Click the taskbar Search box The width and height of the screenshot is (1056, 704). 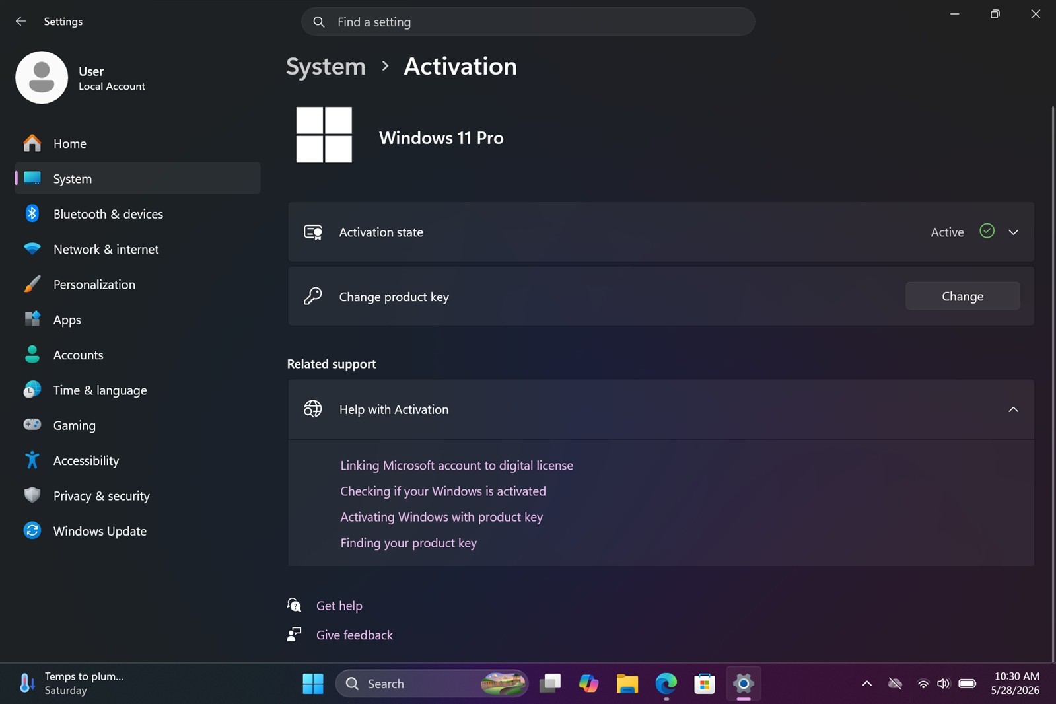coord(432,684)
